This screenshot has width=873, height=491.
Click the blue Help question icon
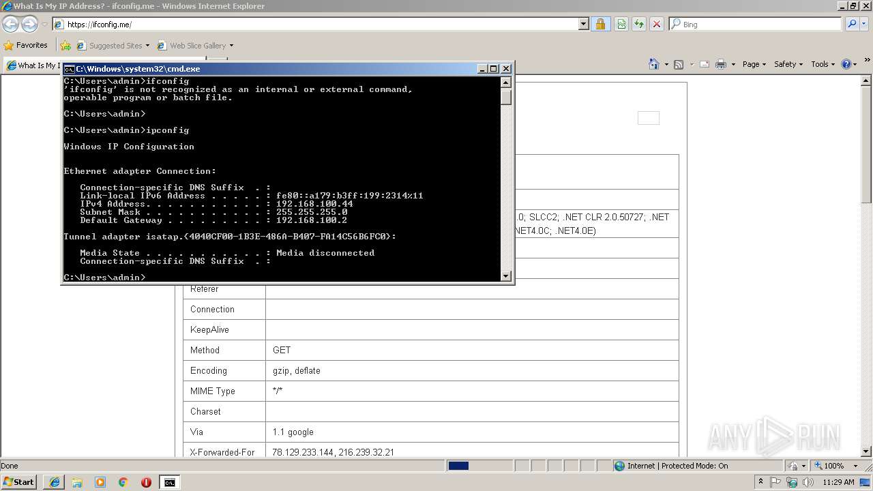coord(846,64)
